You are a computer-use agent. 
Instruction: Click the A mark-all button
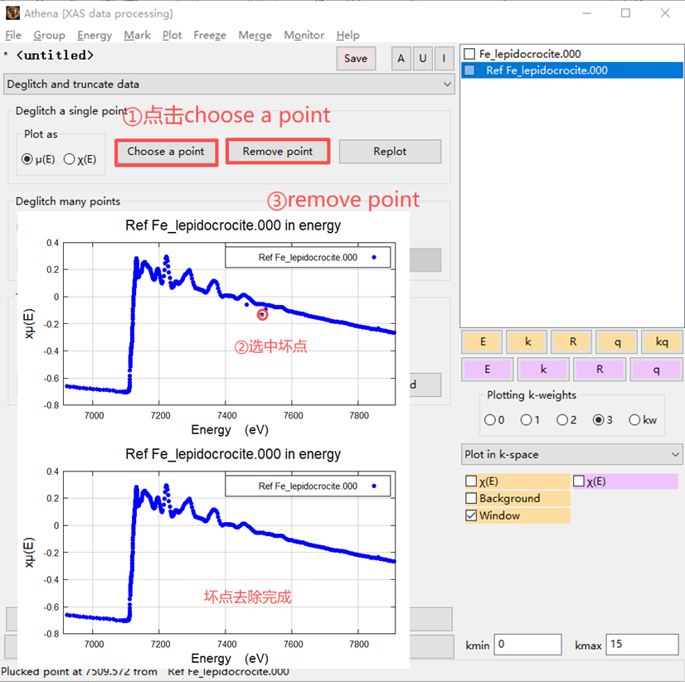(x=401, y=59)
